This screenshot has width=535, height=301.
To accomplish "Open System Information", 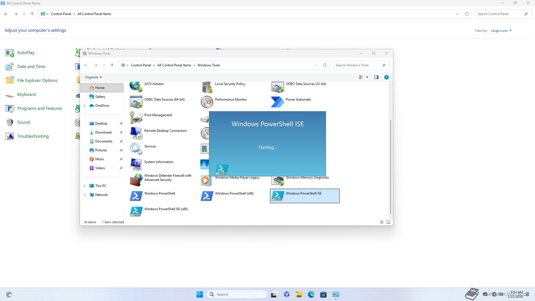I will pos(159,162).
